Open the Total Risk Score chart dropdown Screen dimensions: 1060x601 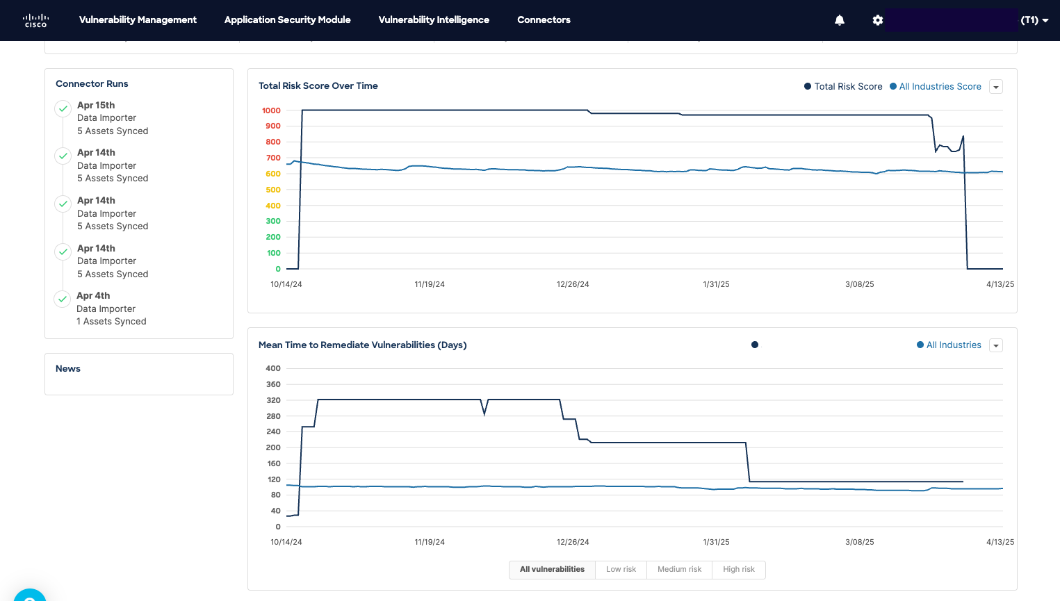point(995,86)
